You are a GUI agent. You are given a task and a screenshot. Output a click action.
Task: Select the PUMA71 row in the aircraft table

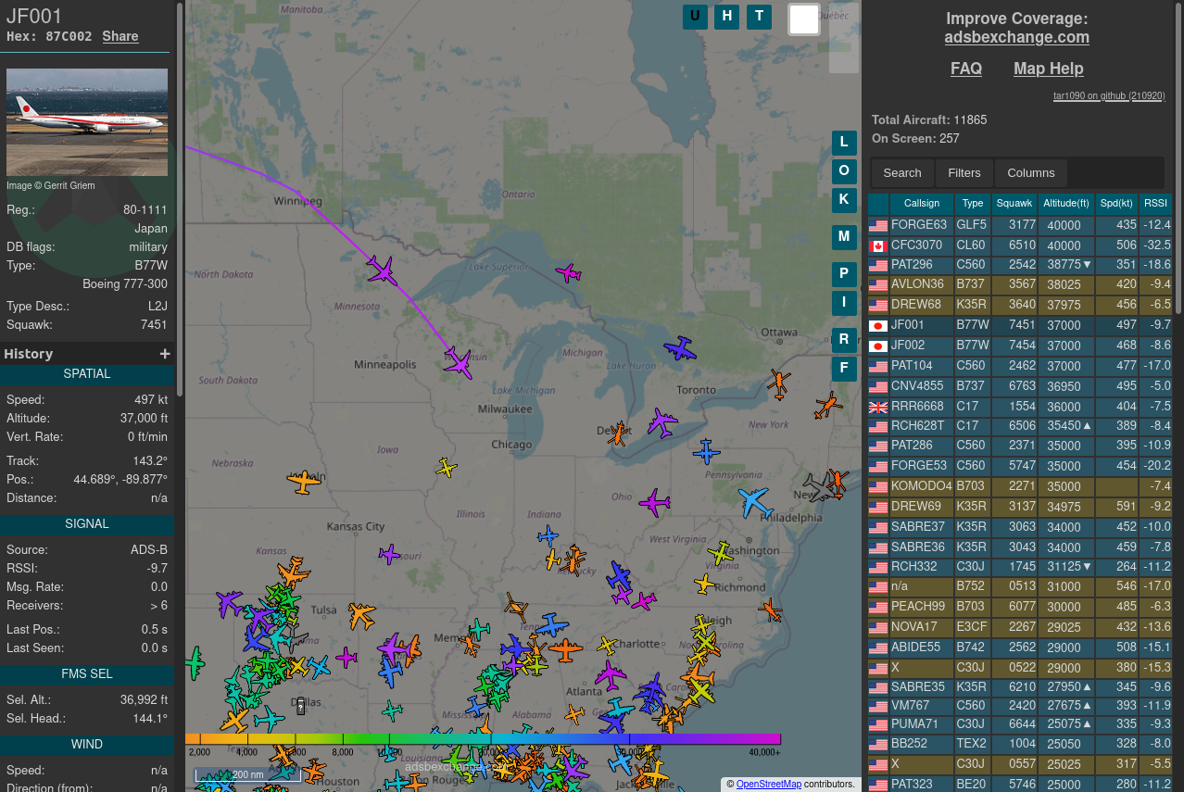[x=1020, y=724]
